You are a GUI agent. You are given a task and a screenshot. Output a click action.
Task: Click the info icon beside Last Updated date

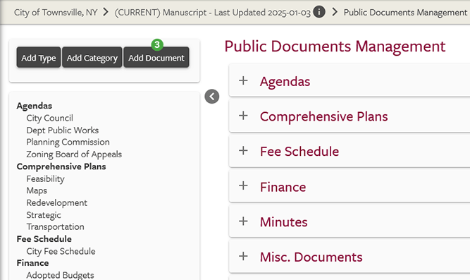tap(319, 12)
